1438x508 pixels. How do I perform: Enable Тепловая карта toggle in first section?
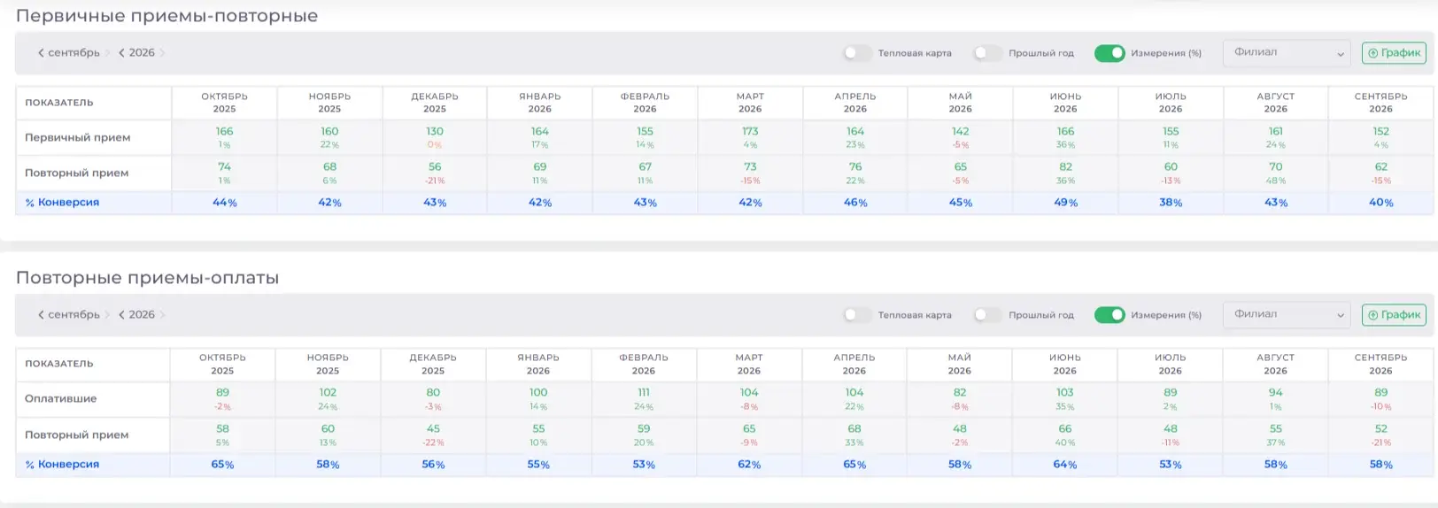pyautogui.click(x=856, y=53)
